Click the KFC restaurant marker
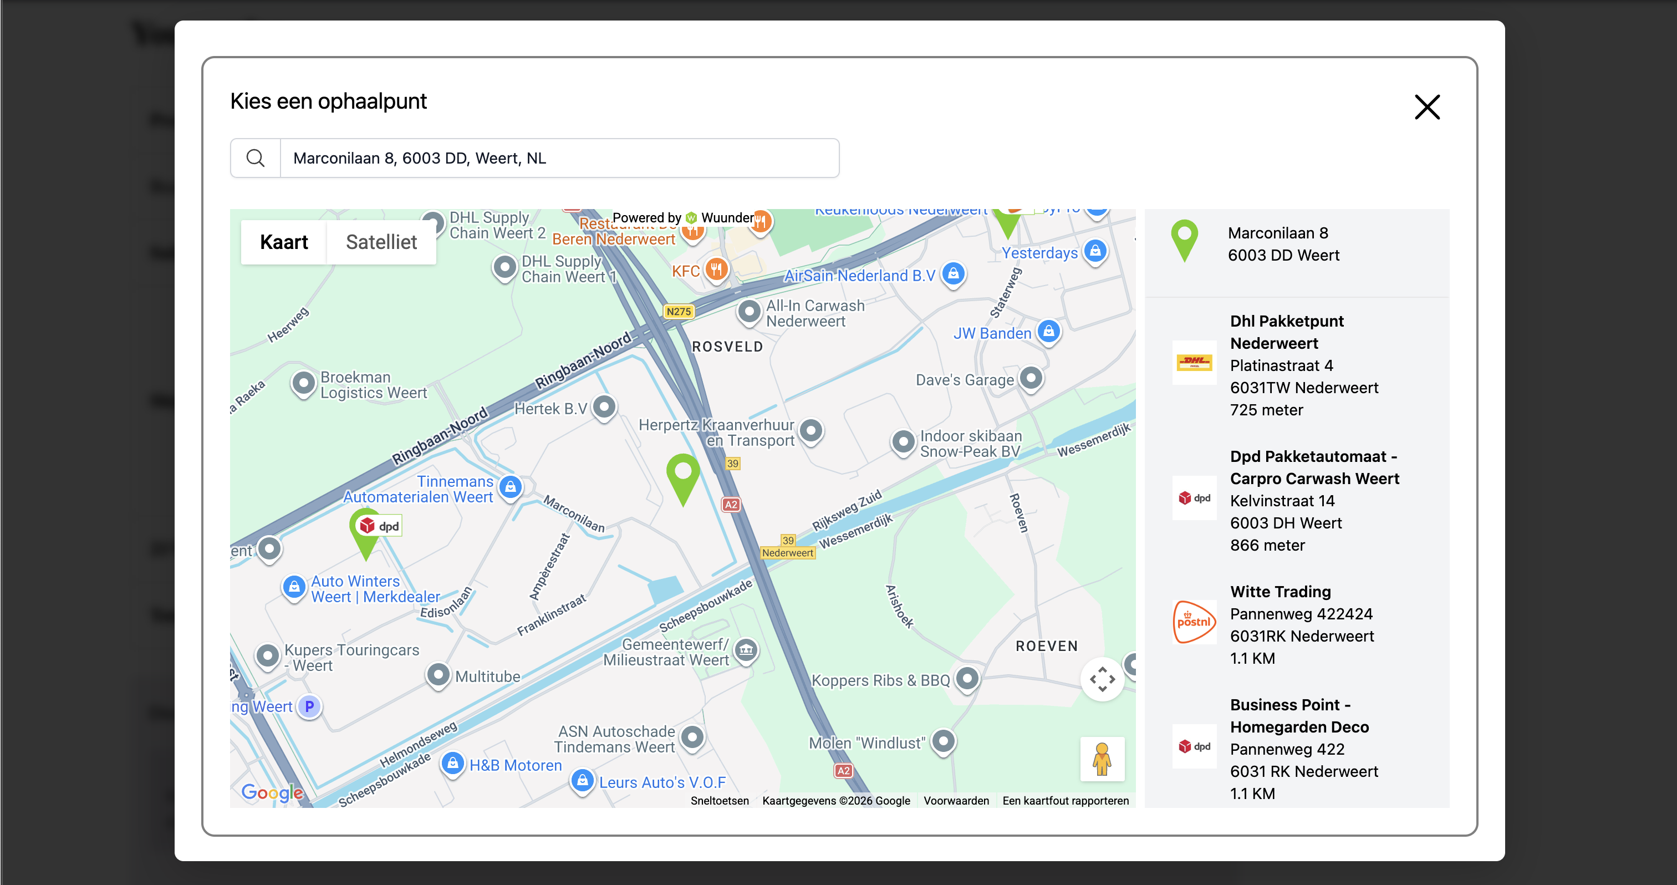 click(716, 270)
